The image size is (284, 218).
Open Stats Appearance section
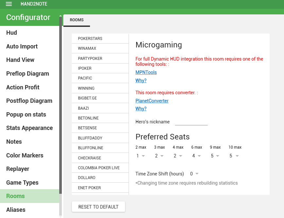coord(29,128)
